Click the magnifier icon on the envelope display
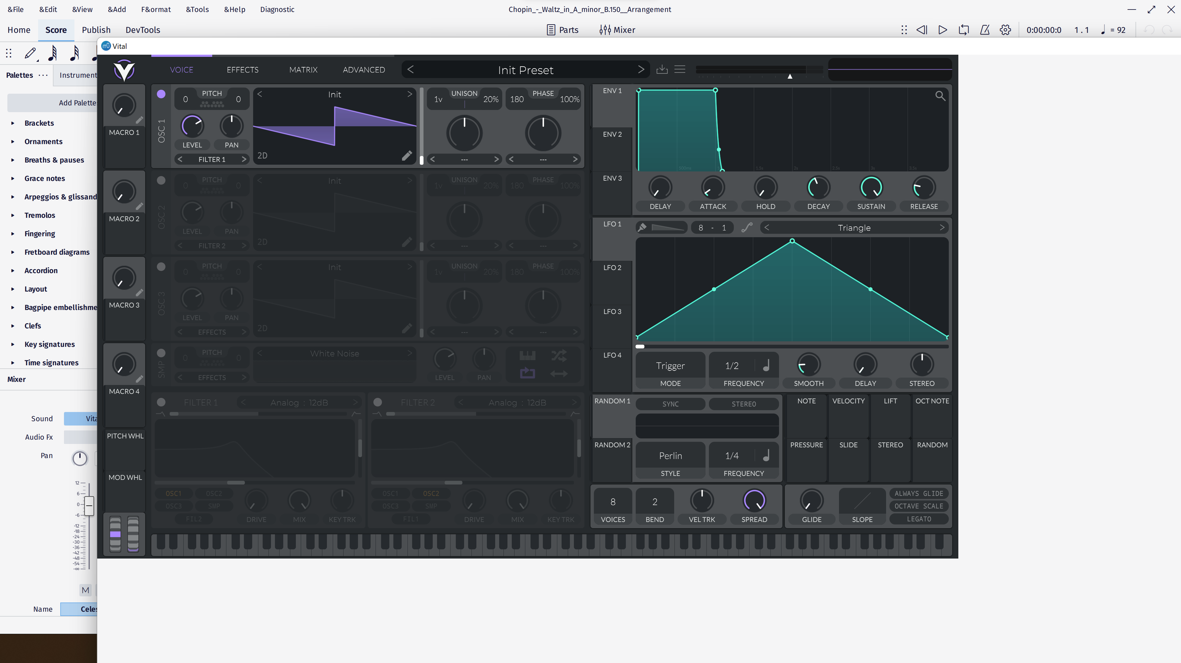 (x=941, y=96)
